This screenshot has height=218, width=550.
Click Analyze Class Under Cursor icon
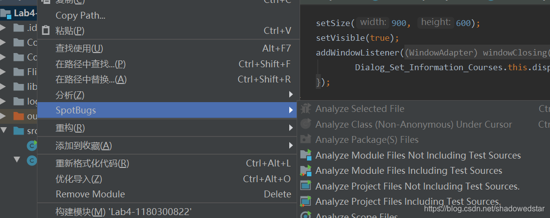306,124
